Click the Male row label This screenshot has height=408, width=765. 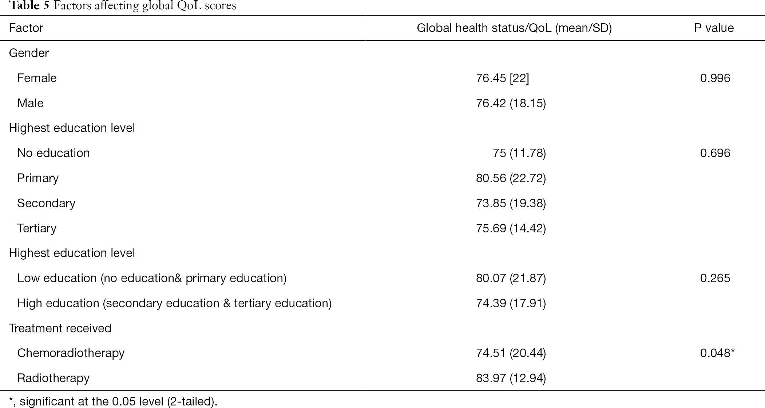click(30, 103)
